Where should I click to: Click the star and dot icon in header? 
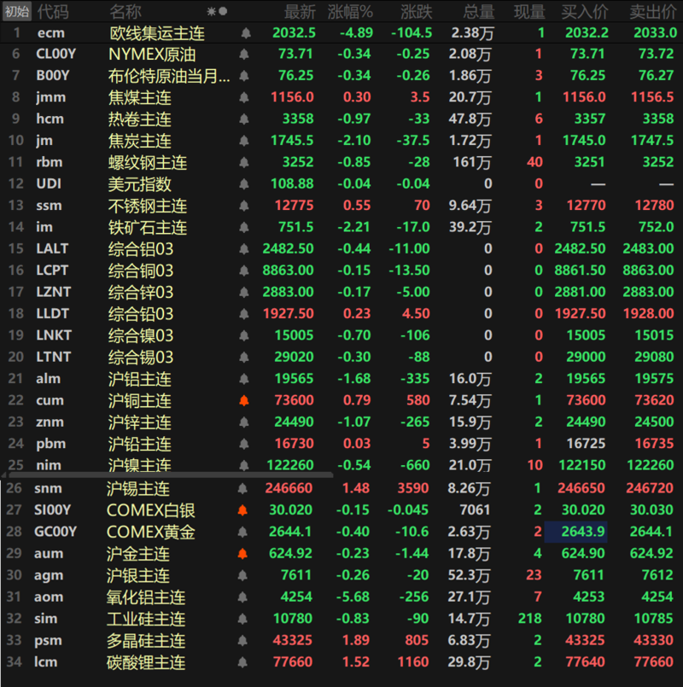point(218,12)
